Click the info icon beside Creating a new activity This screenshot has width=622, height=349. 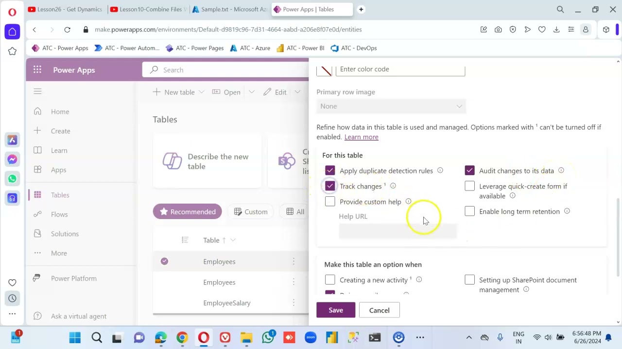pos(419,279)
